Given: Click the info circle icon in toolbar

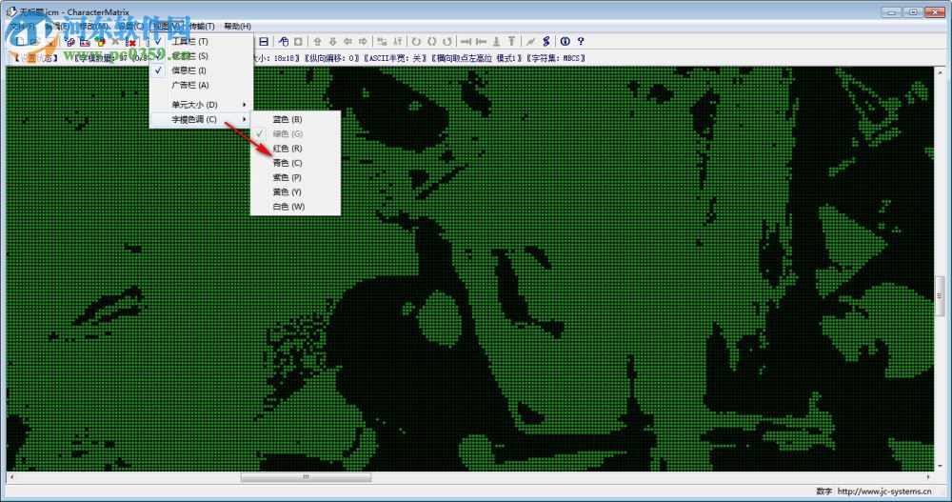Looking at the screenshot, I should coord(565,41).
